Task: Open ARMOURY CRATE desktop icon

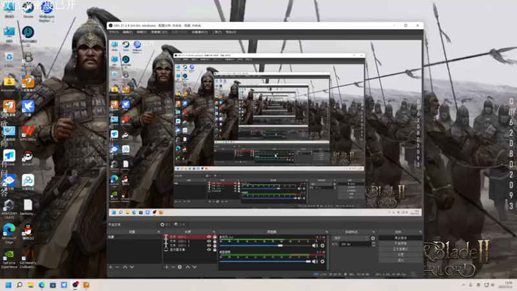Action: pyautogui.click(x=9, y=209)
